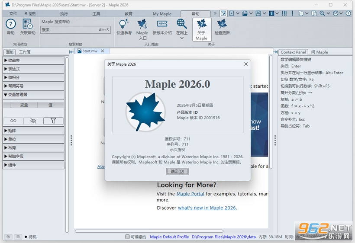
Task: Expand the 微积分 palette
Action: click(33, 77)
